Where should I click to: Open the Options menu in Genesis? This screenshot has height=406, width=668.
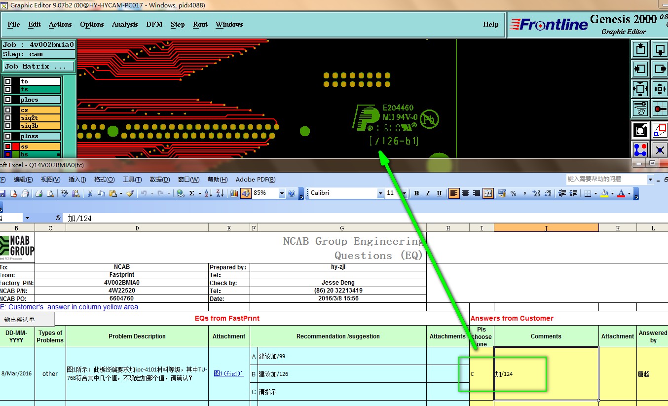coord(92,24)
